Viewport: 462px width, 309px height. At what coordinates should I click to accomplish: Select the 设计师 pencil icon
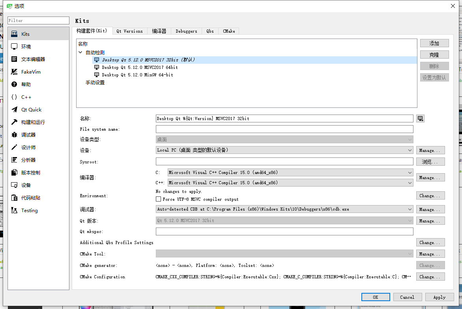coord(14,147)
